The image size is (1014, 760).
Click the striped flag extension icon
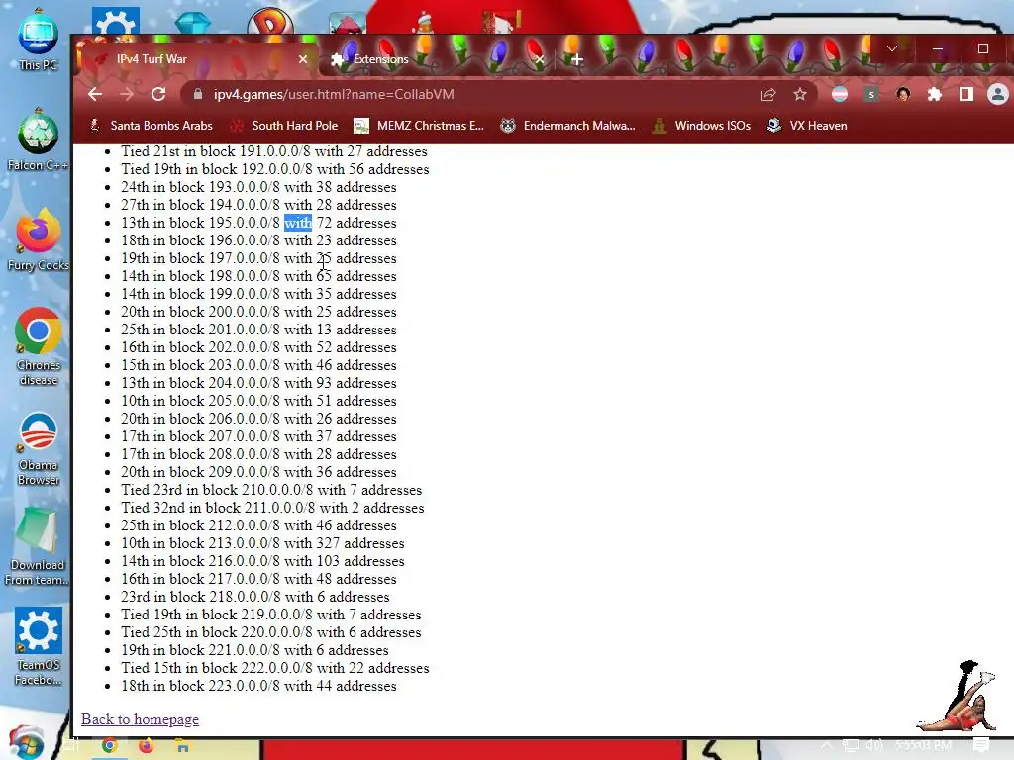click(840, 94)
